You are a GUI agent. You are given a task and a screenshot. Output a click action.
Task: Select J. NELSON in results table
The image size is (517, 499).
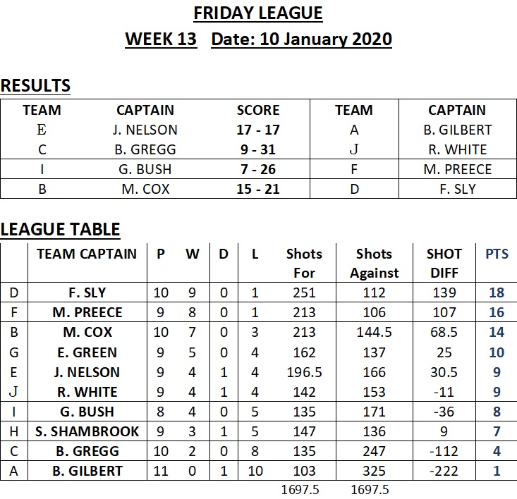145,130
